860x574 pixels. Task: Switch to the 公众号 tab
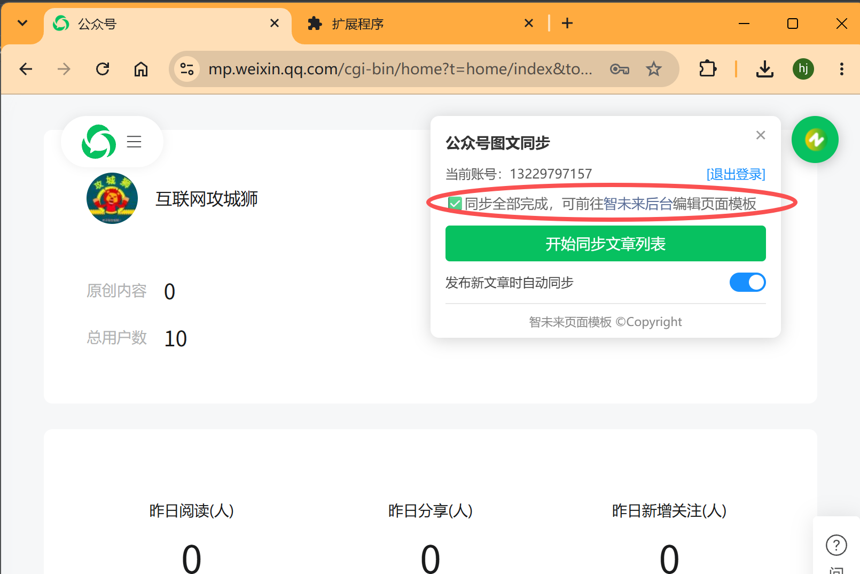(167, 24)
